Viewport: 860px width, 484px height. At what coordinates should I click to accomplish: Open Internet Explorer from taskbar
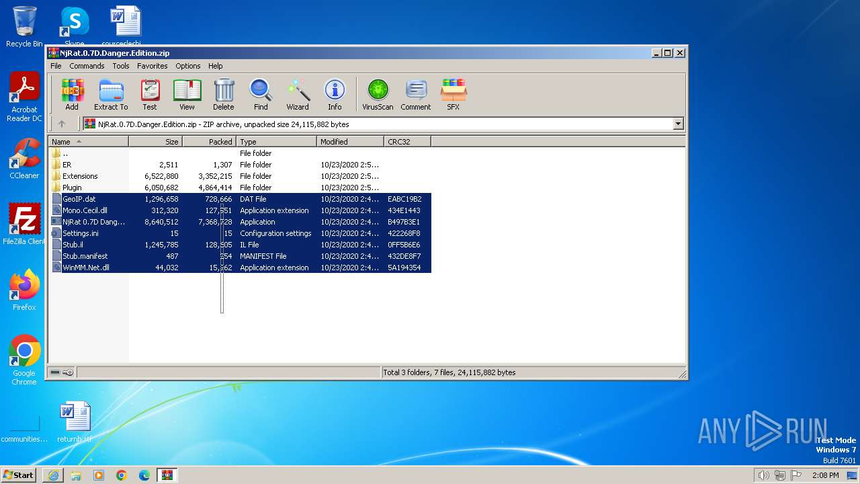[x=53, y=475]
